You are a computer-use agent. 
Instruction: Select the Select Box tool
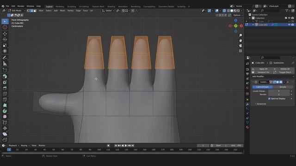[x=5, y=22]
